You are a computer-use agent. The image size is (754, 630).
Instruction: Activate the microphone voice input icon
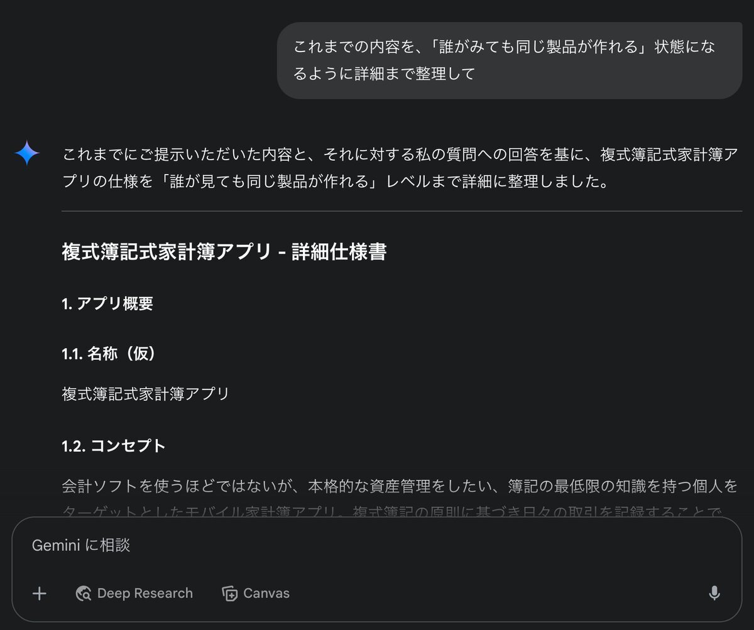coord(714,594)
